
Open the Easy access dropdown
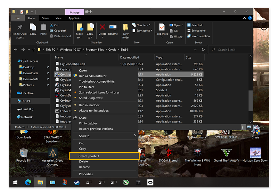(x=143, y=31)
